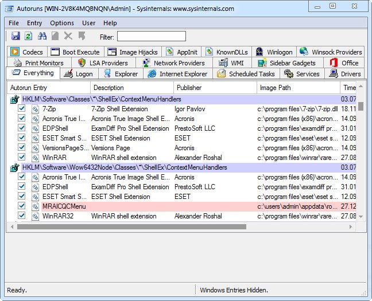
Task: Untick the WinRAR32 entry checkbox
Action: (22, 216)
